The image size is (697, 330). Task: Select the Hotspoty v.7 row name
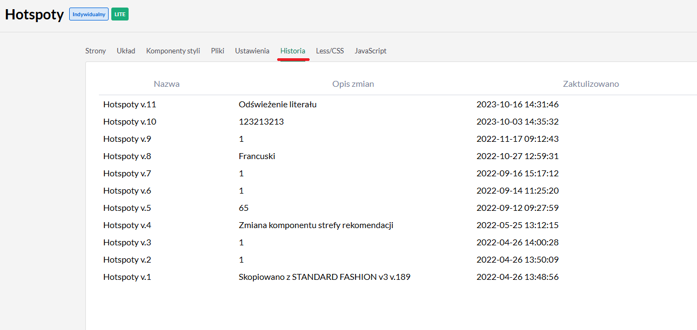tap(128, 174)
